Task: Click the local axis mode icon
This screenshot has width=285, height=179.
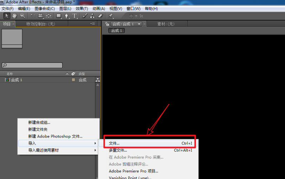Action: [x=131, y=16]
